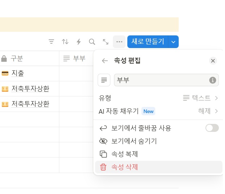Screen dimensions: 225x194
Task: Click the info icon in name field
Action: [x=213, y=80]
